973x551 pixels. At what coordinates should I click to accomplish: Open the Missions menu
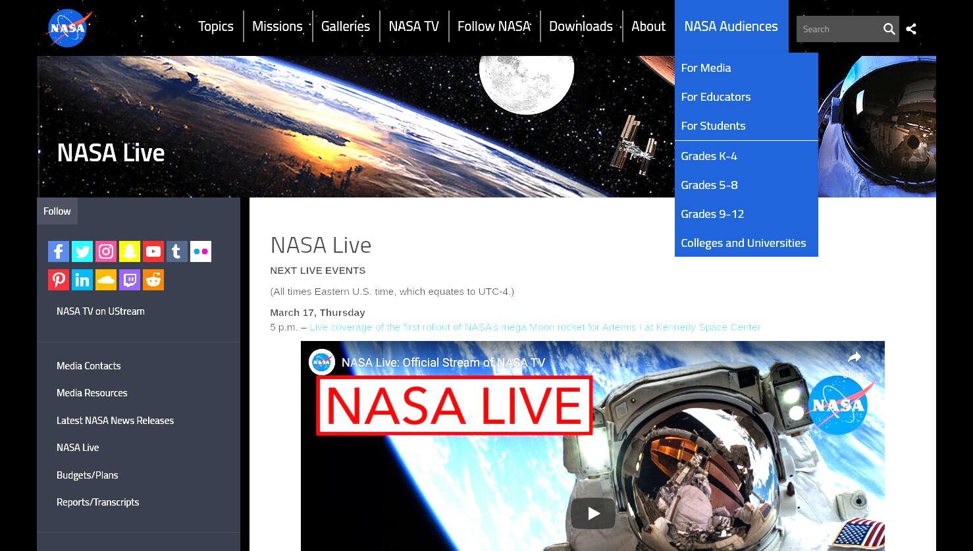pyautogui.click(x=277, y=26)
